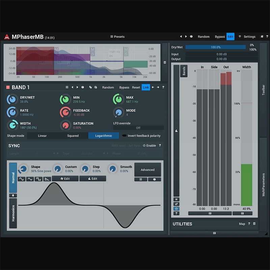This screenshot has width=270, height=270.
Task: Open SYNC section help question mark
Action: tap(160, 145)
